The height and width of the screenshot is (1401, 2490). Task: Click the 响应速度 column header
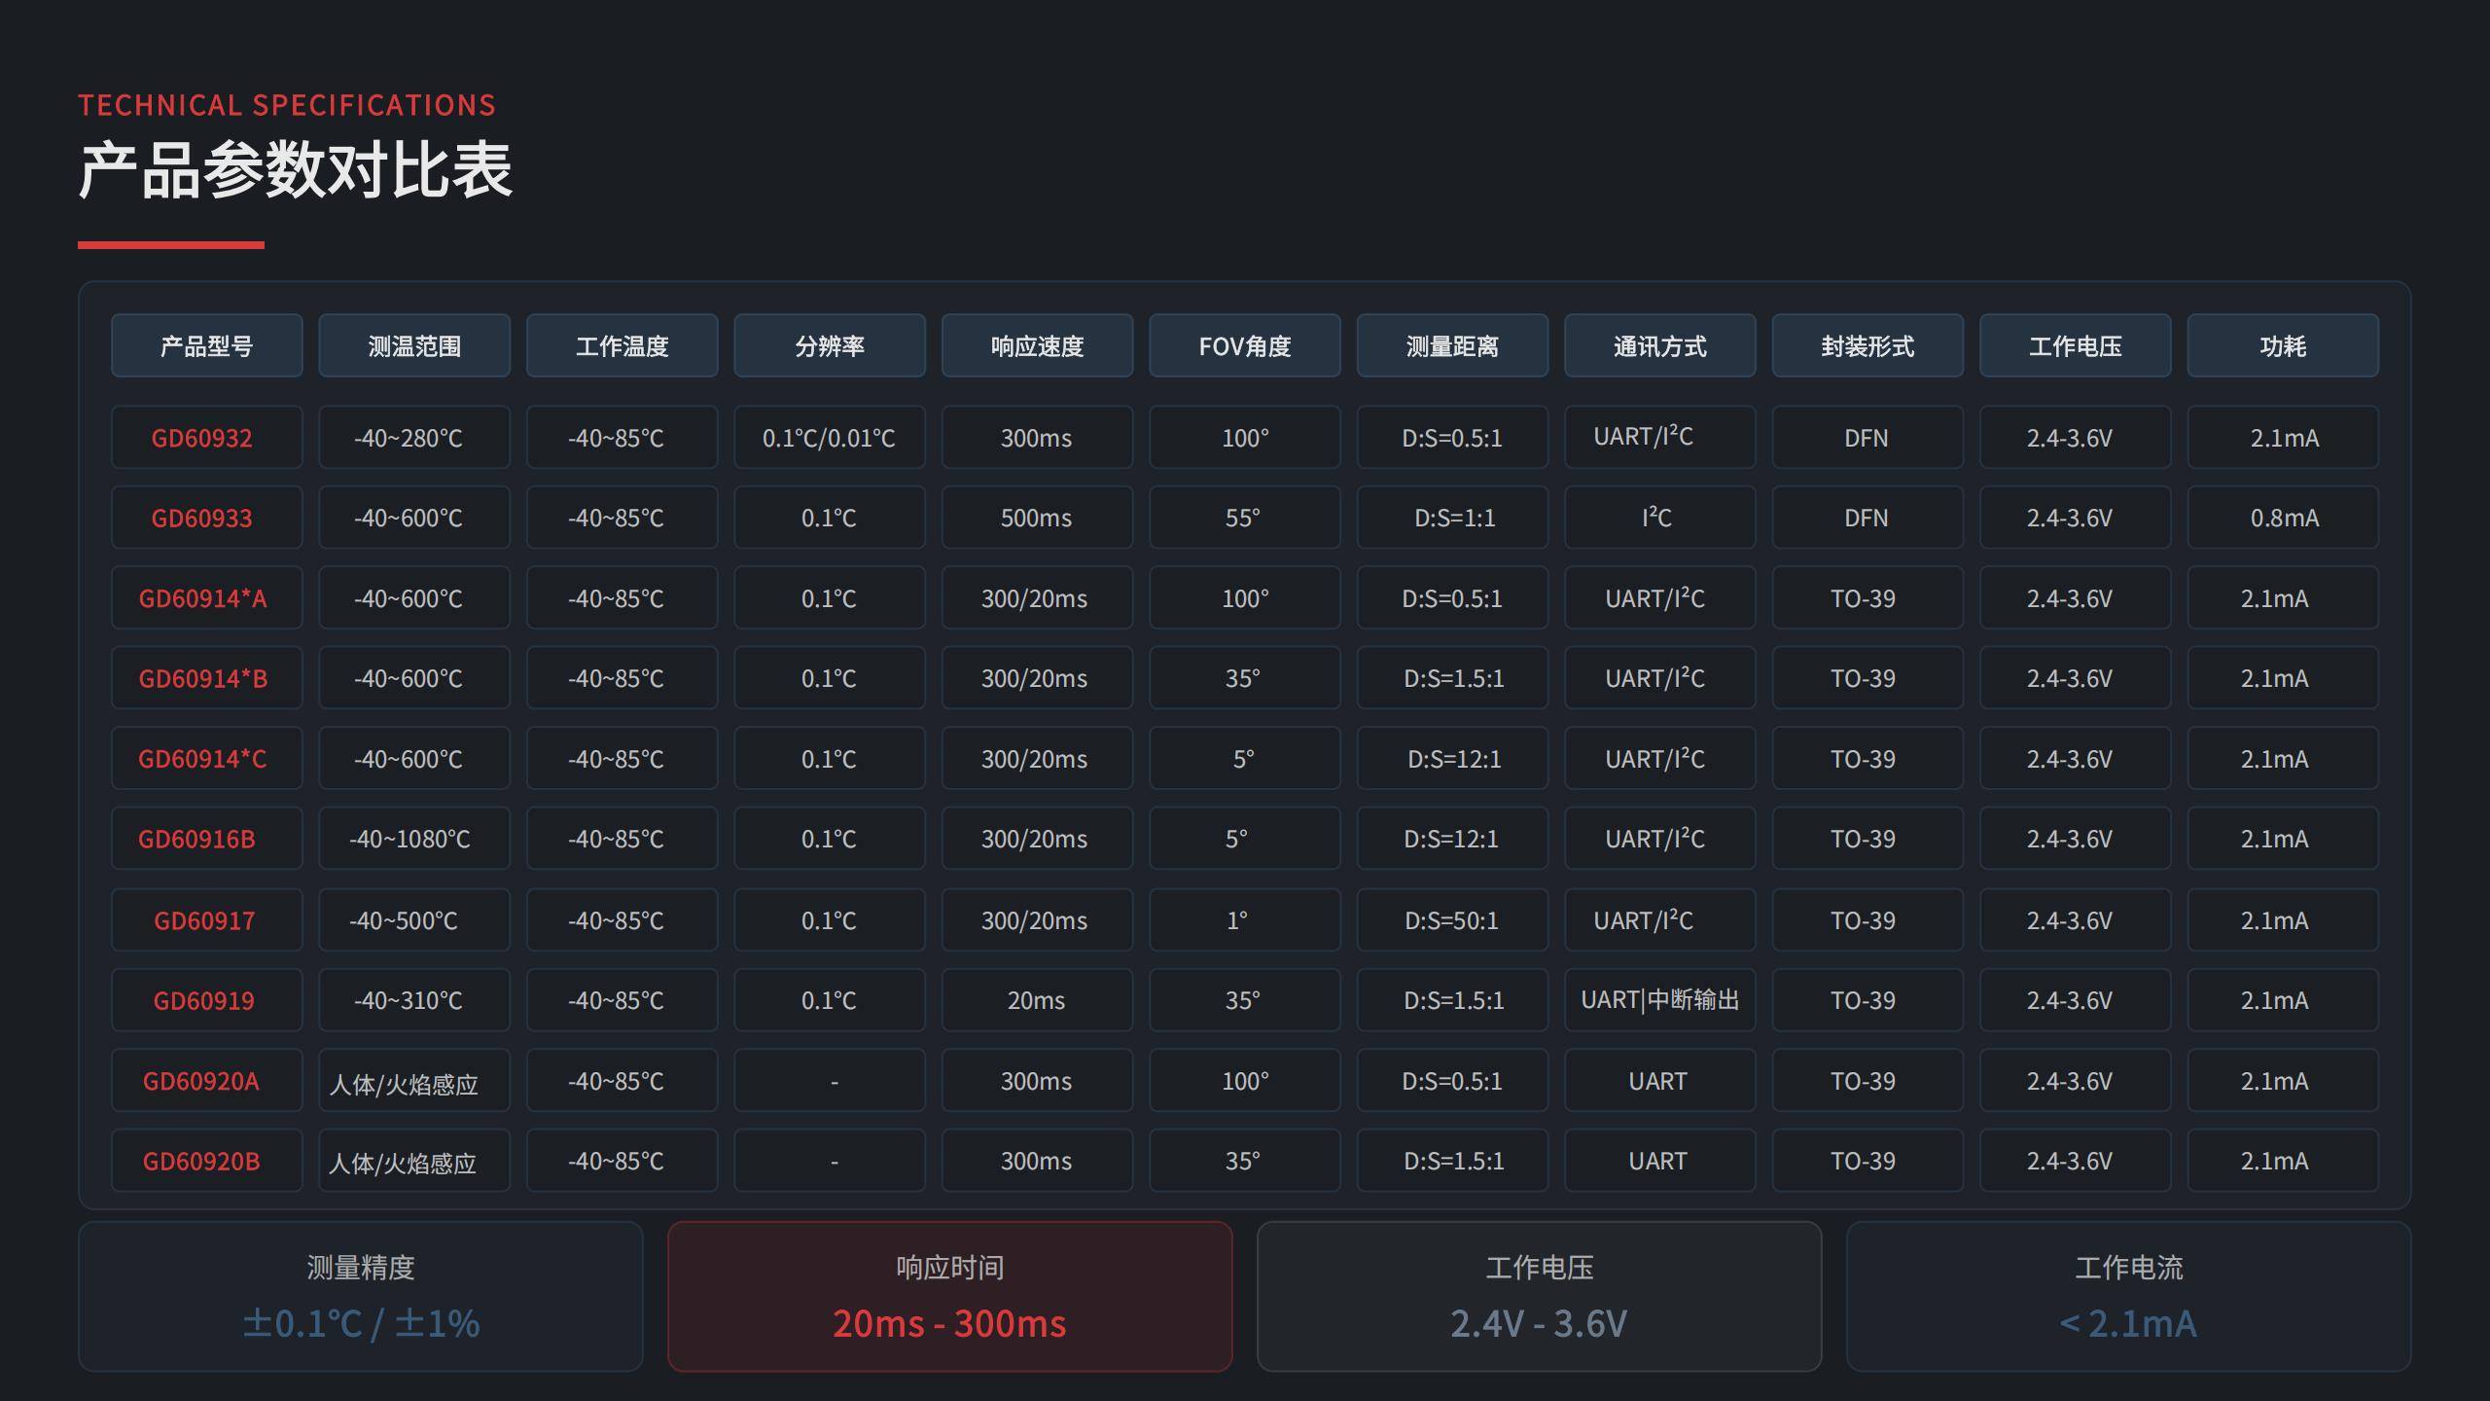tap(1037, 345)
